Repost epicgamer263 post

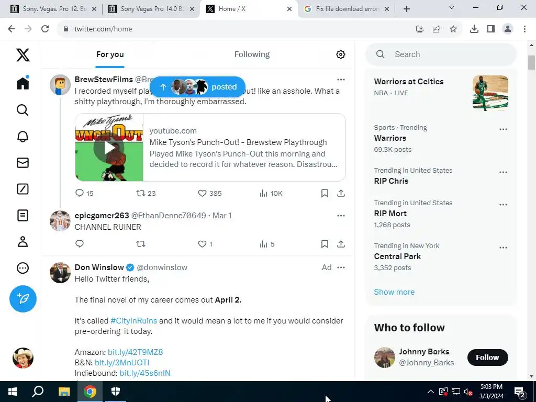pyautogui.click(x=141, y=244)
